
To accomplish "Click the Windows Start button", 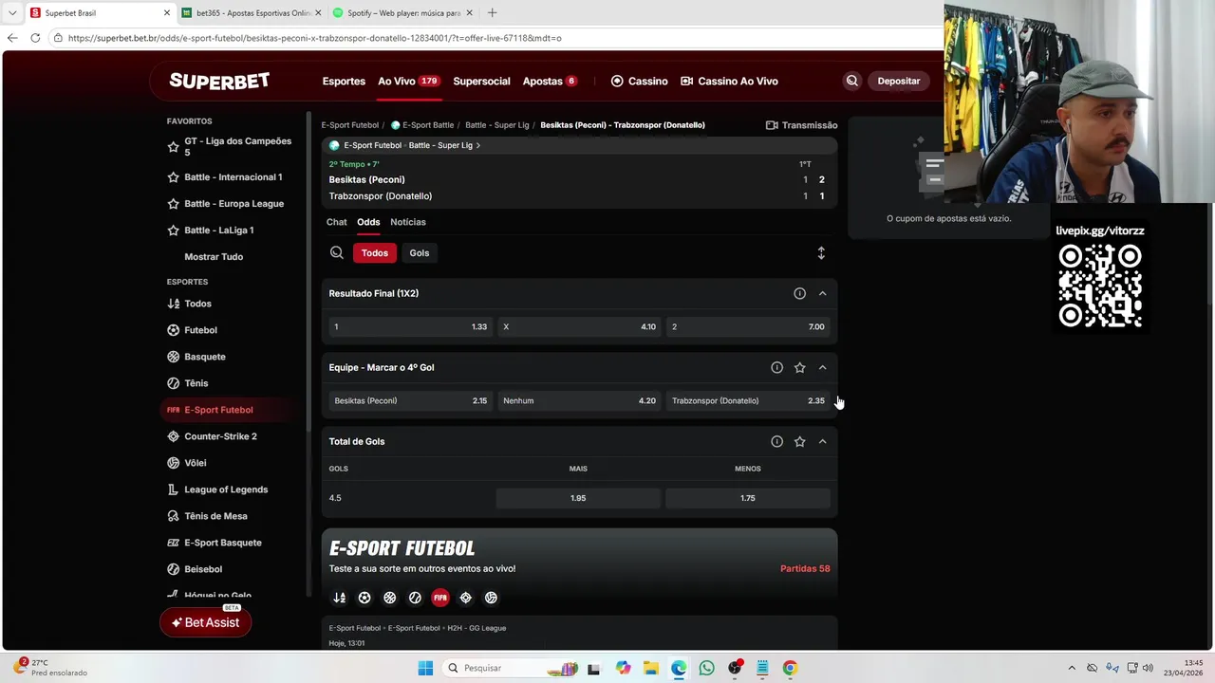I will coord(425,668).
